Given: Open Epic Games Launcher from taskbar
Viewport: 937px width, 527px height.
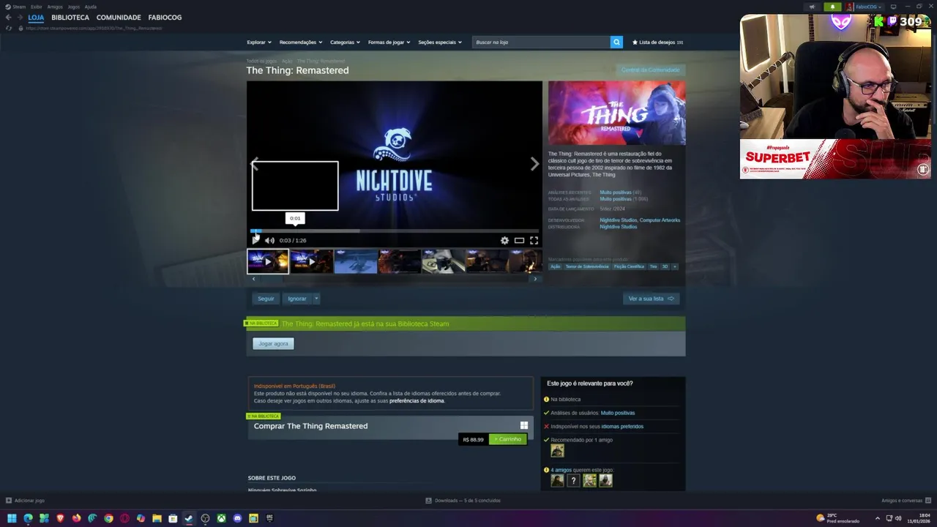Looking at the screenshot, I should (269, 518).
